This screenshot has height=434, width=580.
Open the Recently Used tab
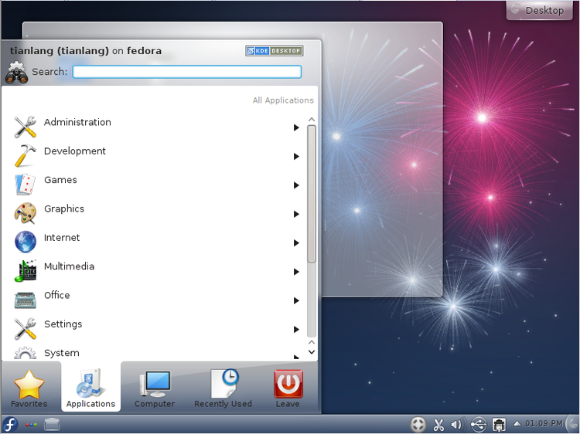pos(223,388)
